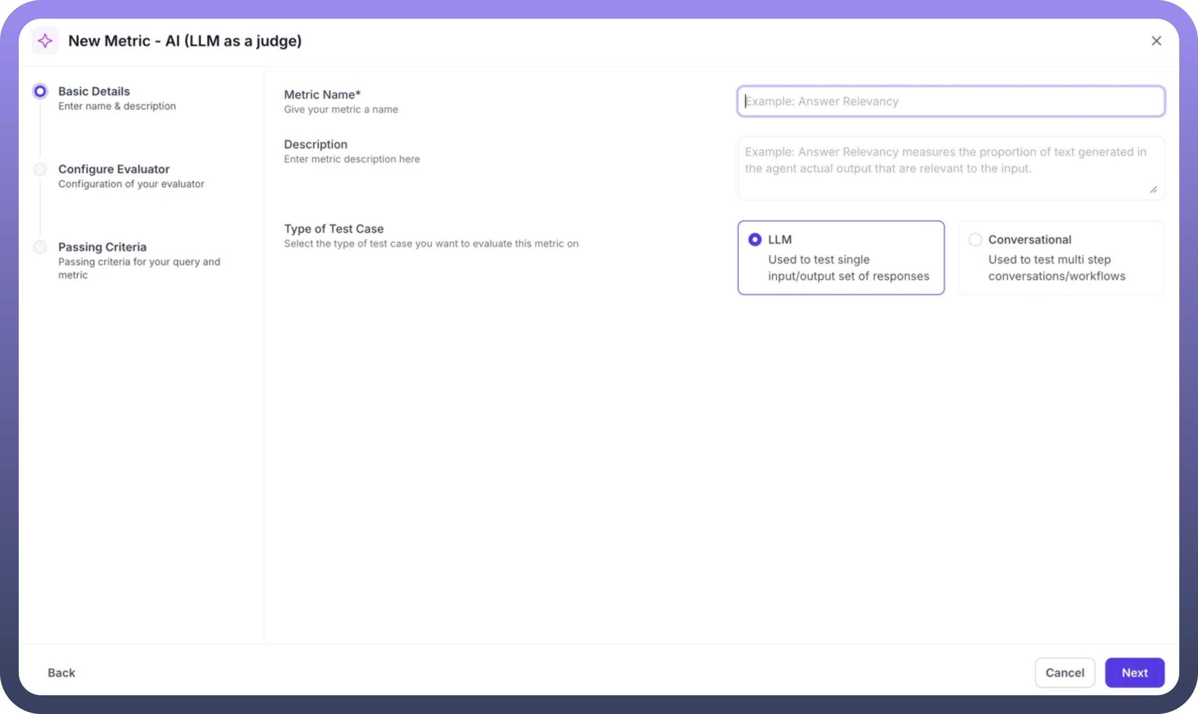
Task: Click the Type of Test Case label
Action: pyautogui.click(x=334, y=229)
